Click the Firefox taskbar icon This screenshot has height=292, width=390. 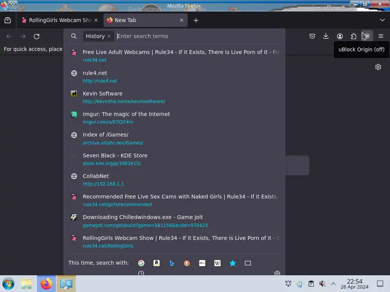46,284
